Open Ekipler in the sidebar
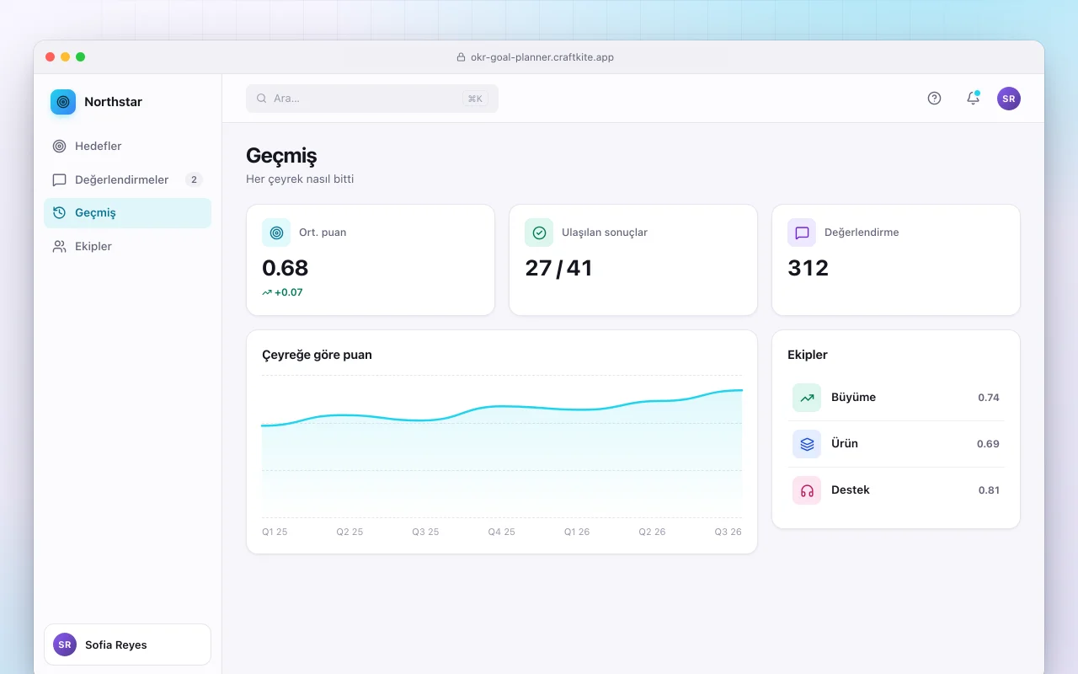The image size is (1078, 674). point(127,246)
